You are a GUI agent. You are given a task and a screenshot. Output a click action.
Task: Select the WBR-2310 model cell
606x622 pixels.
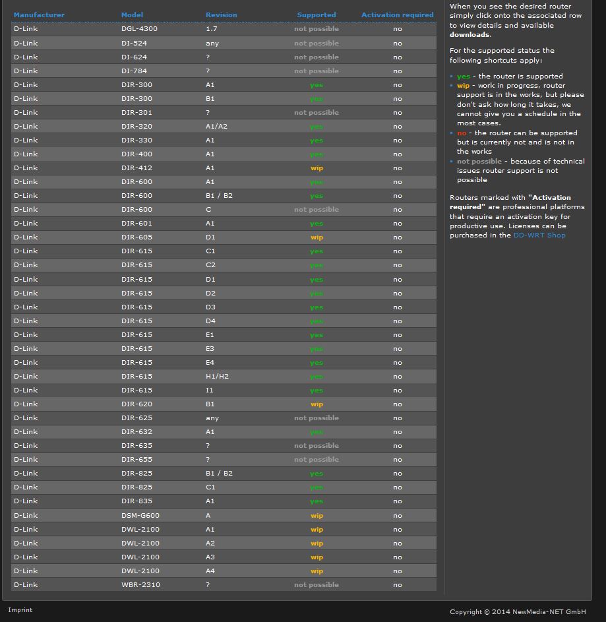click(x=141, y=585)
